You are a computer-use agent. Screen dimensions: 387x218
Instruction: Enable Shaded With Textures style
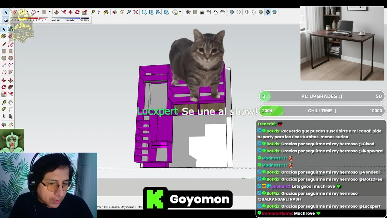(x=268, y=12)
